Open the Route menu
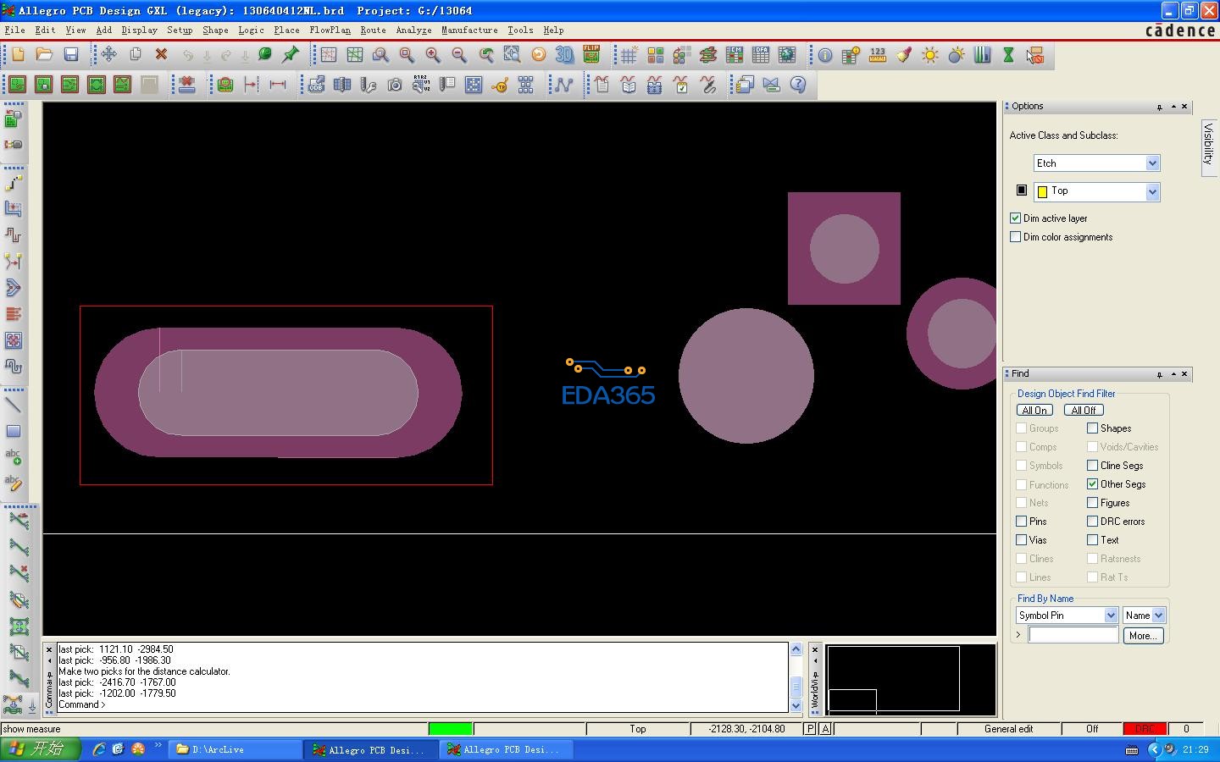Viewport: 1220px width, 762px height. (373, 30)
